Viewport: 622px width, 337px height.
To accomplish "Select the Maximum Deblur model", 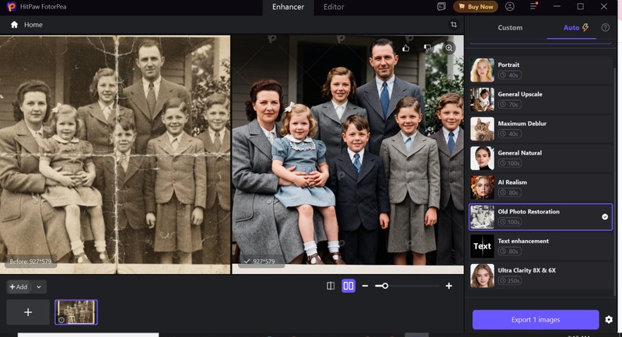I will pyautogui.click(x=540, y=129).
